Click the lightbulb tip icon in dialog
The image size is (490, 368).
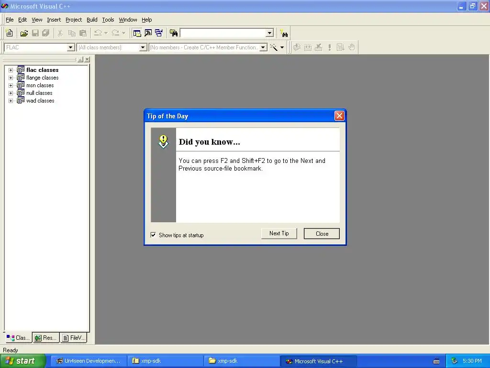click(163, 141)
